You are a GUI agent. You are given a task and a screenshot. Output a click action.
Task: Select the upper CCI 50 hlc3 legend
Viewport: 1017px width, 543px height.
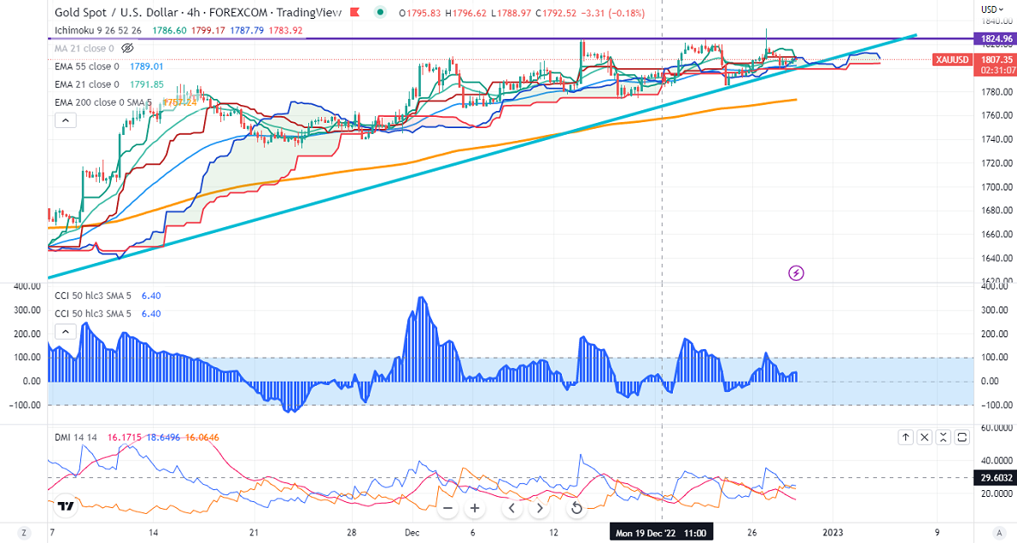(93, 295)
